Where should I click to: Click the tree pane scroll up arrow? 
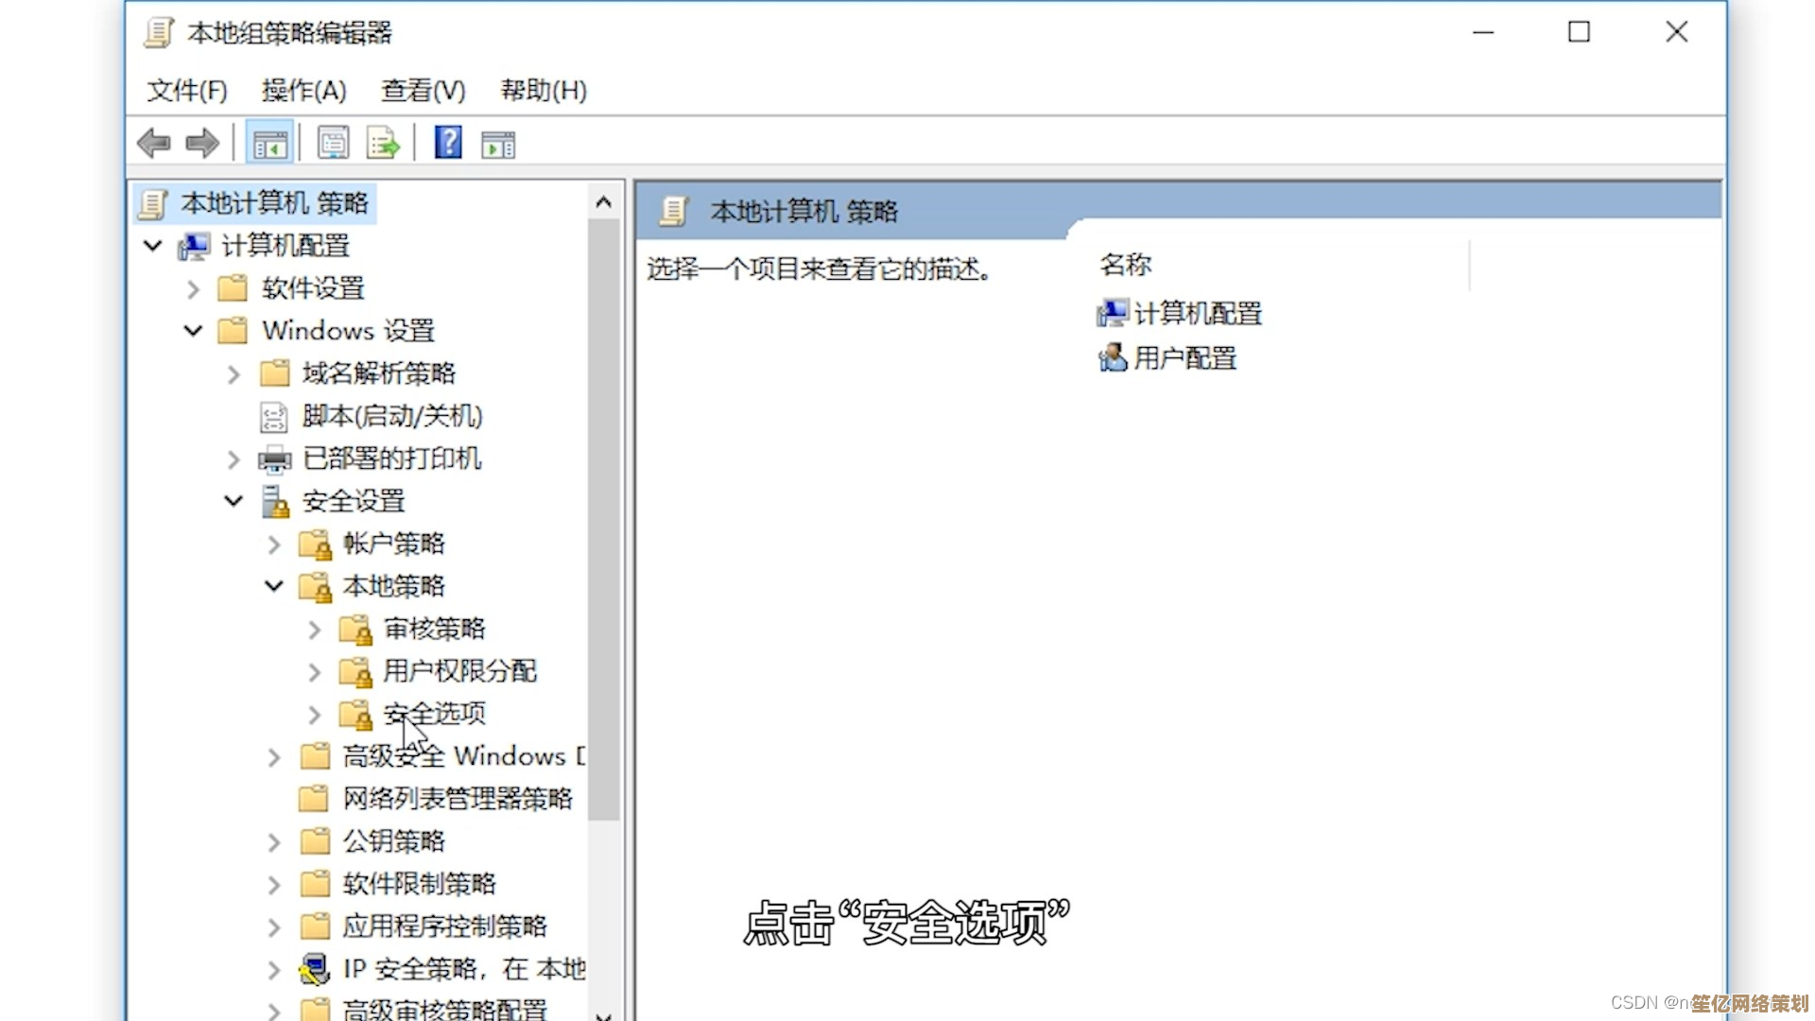point(604,201)
